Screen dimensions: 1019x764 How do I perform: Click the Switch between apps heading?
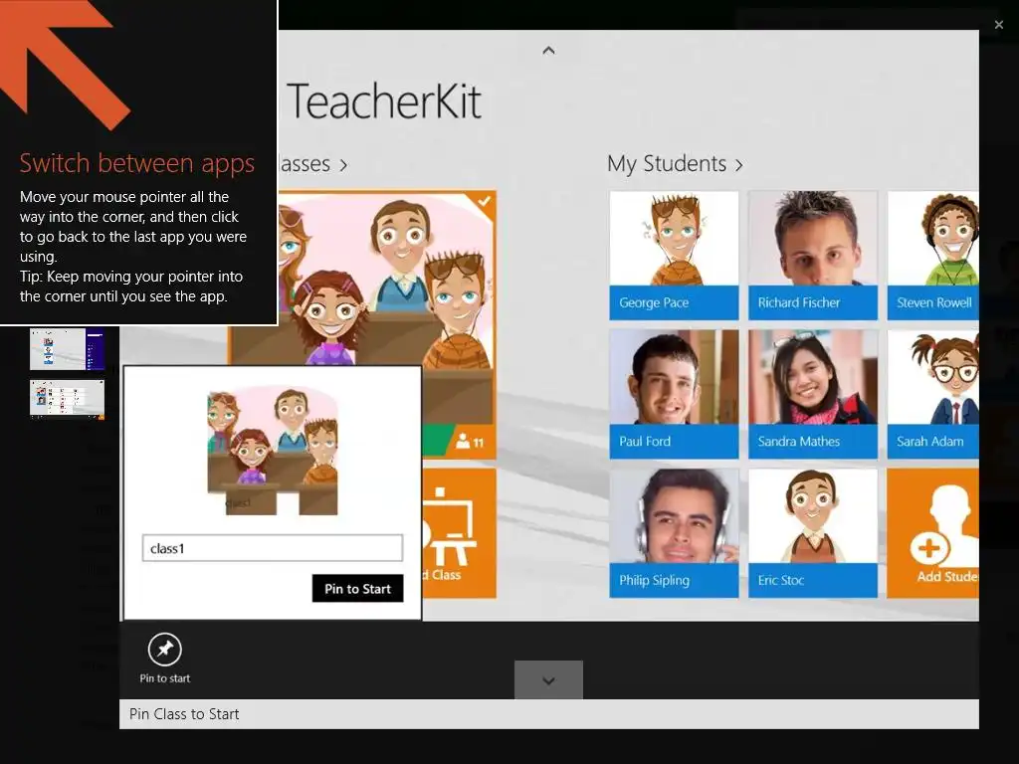click(x=137, y=163)
